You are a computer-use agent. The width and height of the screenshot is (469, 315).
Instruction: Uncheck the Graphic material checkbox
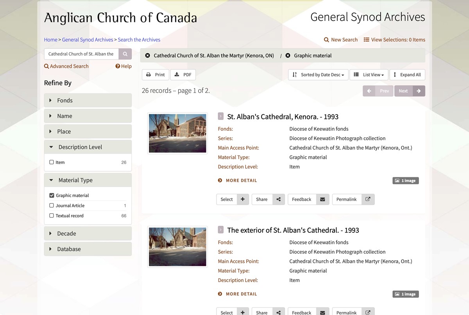[52, 195]
